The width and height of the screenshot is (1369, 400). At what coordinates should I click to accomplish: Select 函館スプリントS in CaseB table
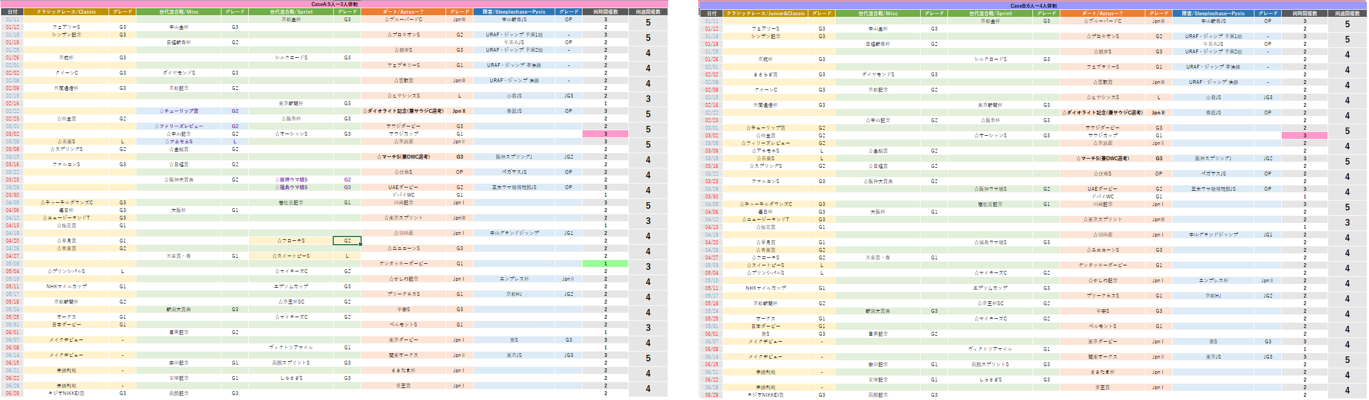(990, 364)
